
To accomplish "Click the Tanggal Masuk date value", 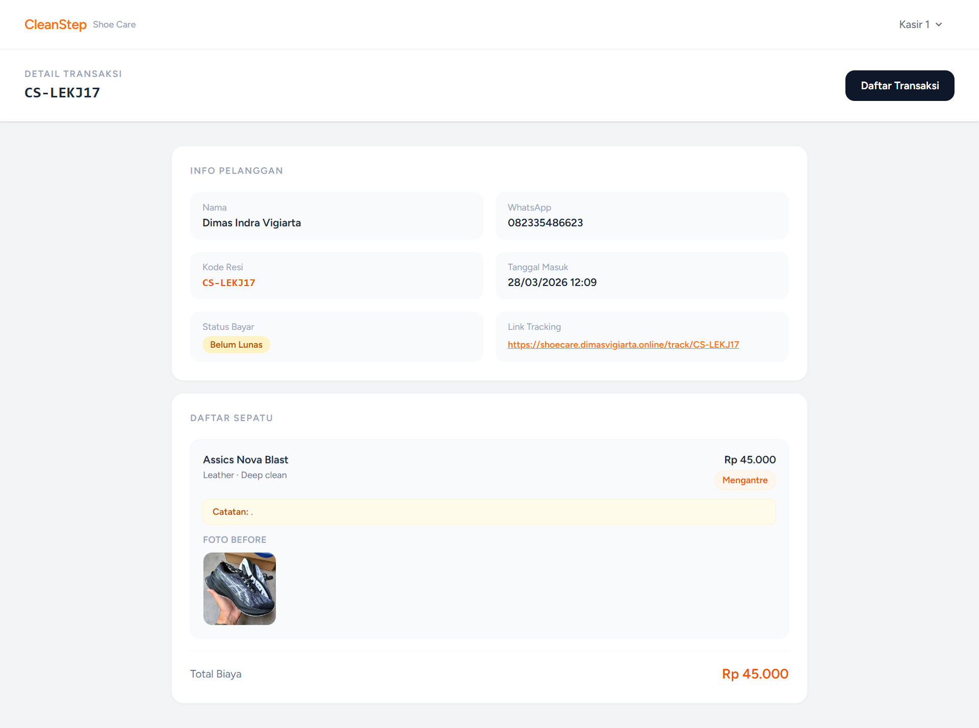I will click(x=552, y=282).
